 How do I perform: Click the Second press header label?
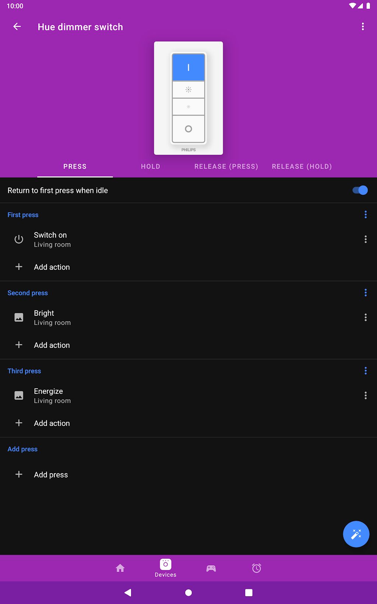(x=28, y=293)
